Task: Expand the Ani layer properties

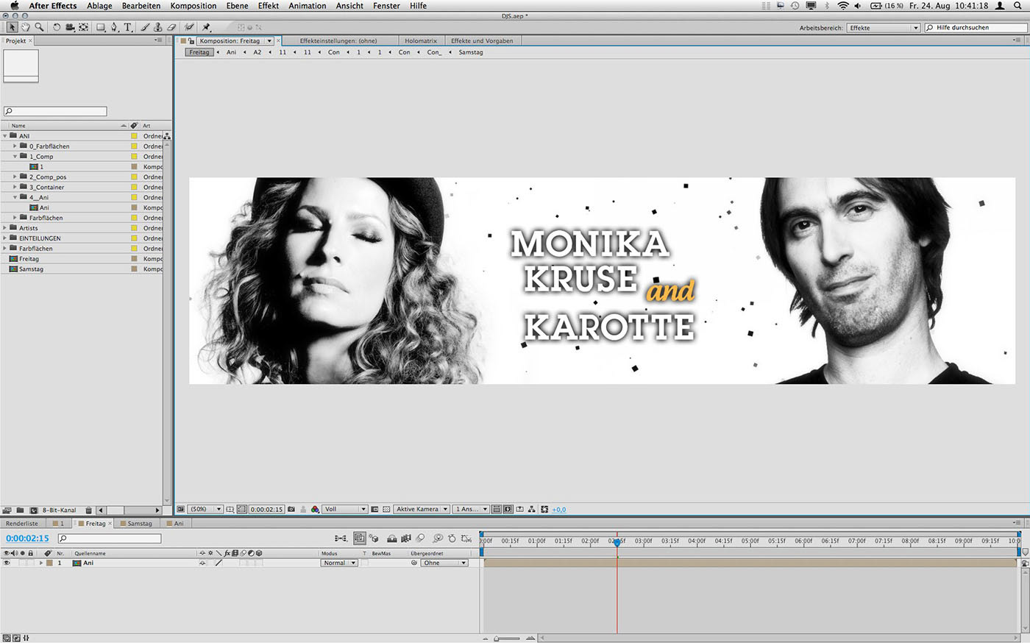Action: 41,563
